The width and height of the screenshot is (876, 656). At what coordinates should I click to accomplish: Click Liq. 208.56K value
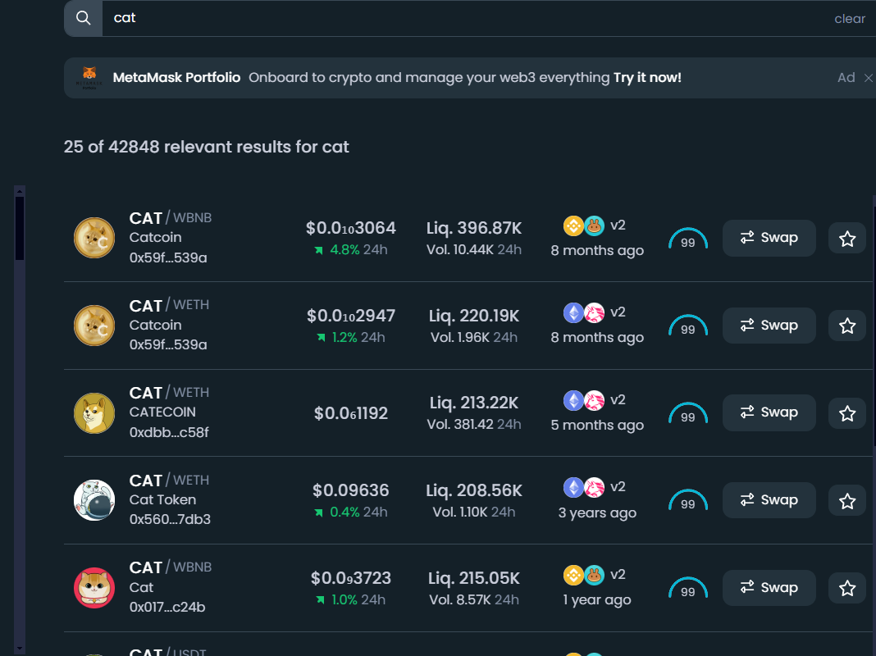pos(474,490)
